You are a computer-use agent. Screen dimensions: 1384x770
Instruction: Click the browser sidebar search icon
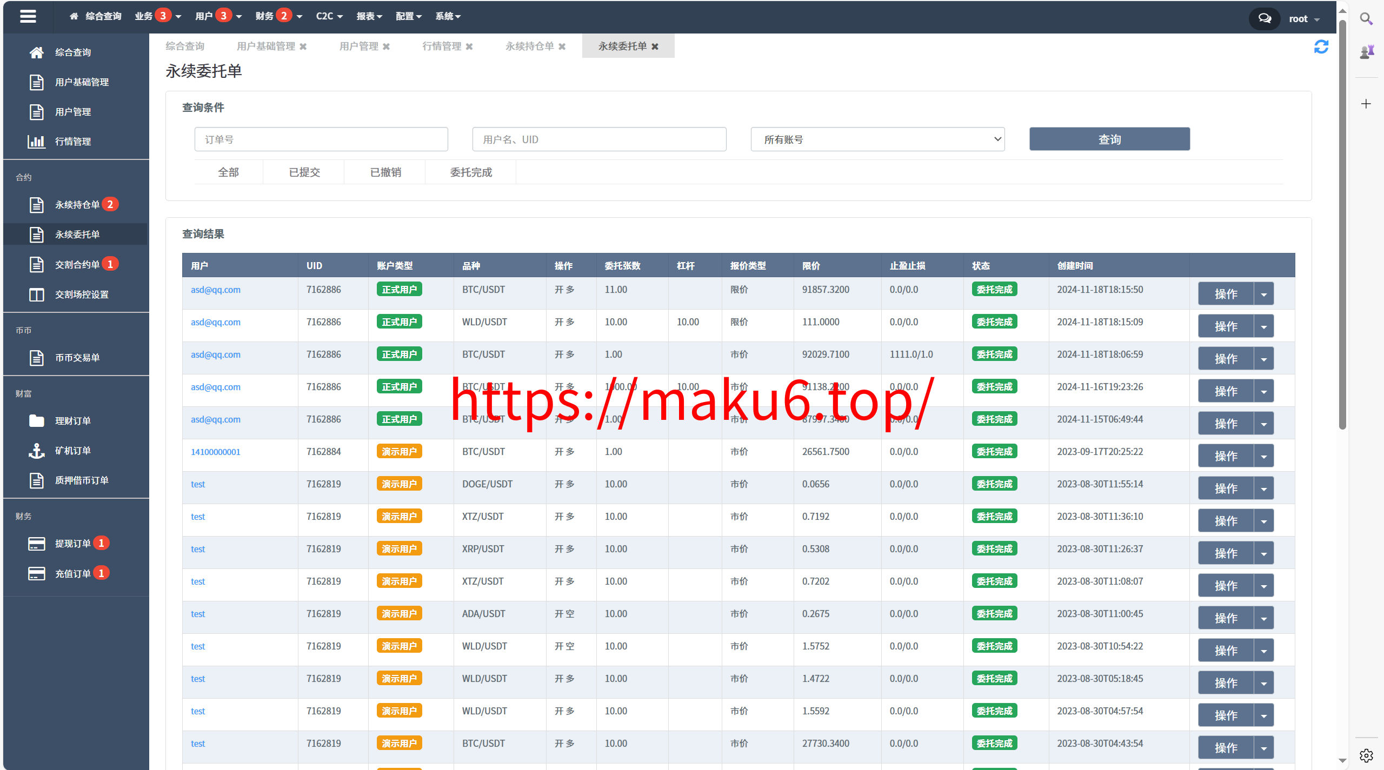[1366, 19]
